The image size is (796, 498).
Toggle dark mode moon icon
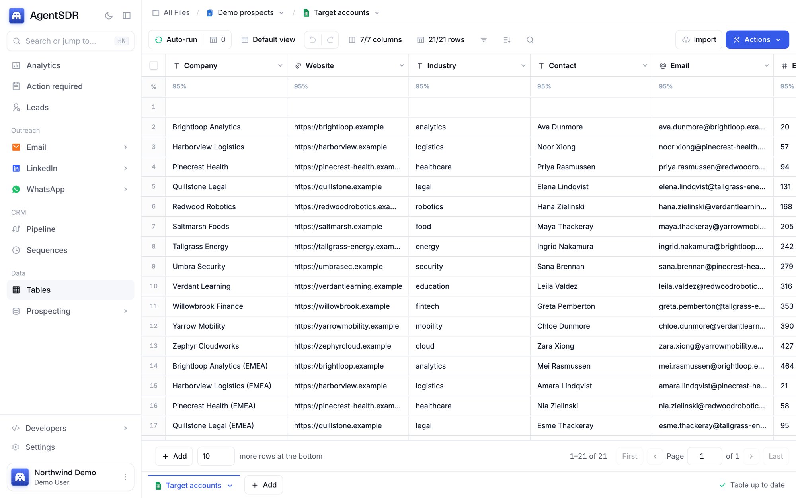pyautogui.click(x=109, y=16)
